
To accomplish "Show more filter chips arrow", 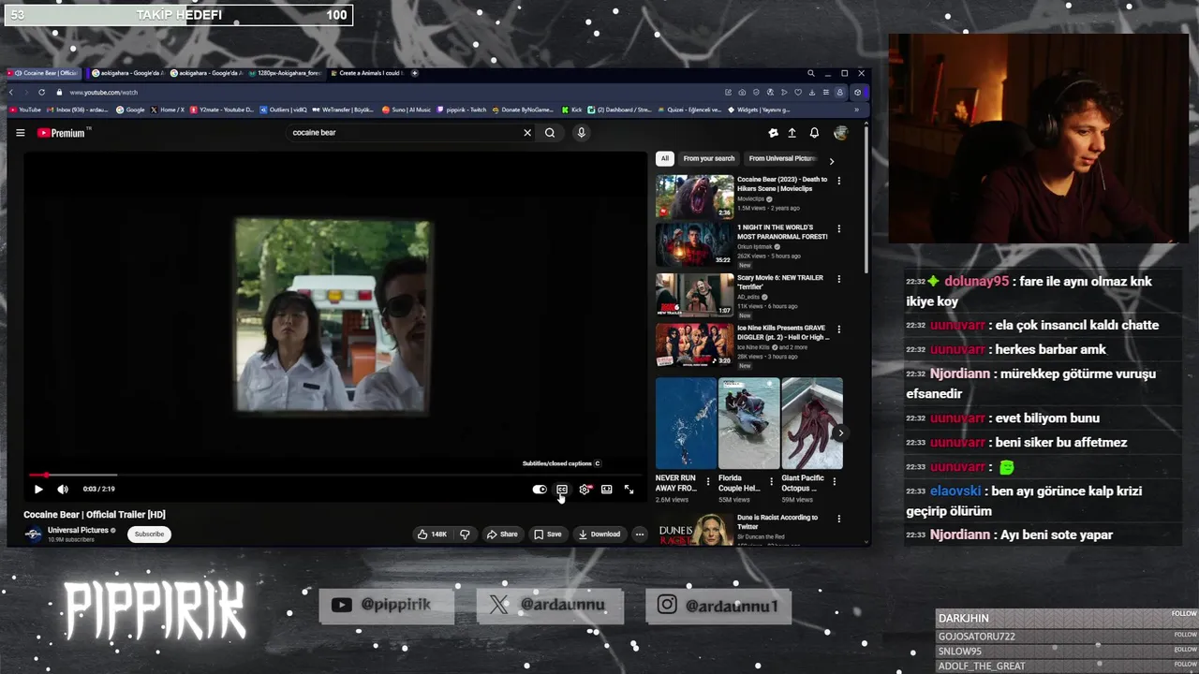I will point(831,161).
